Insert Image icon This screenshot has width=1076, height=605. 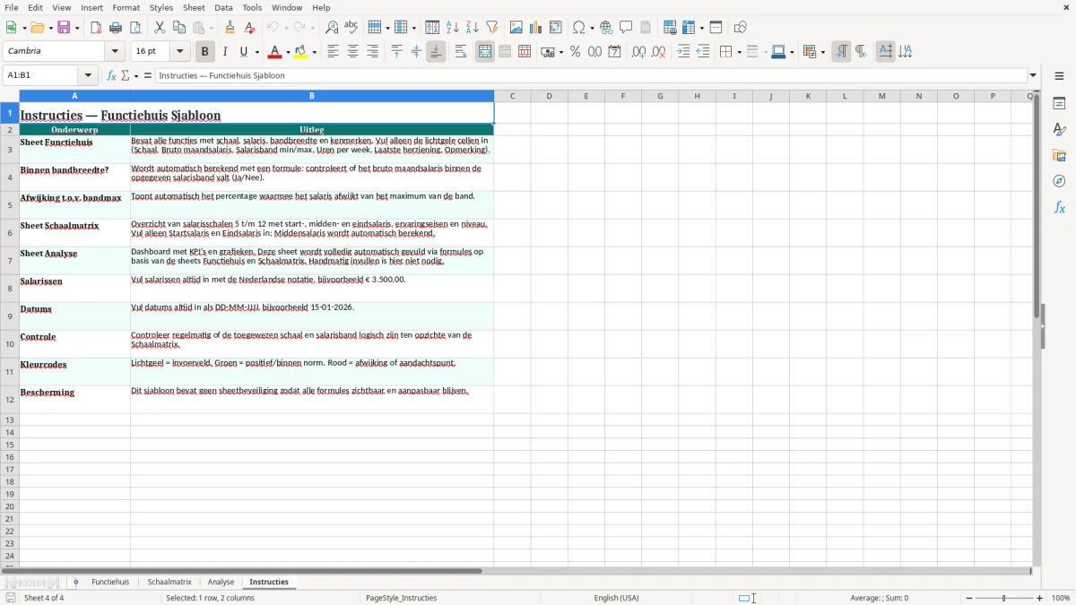tap(516, 28)
